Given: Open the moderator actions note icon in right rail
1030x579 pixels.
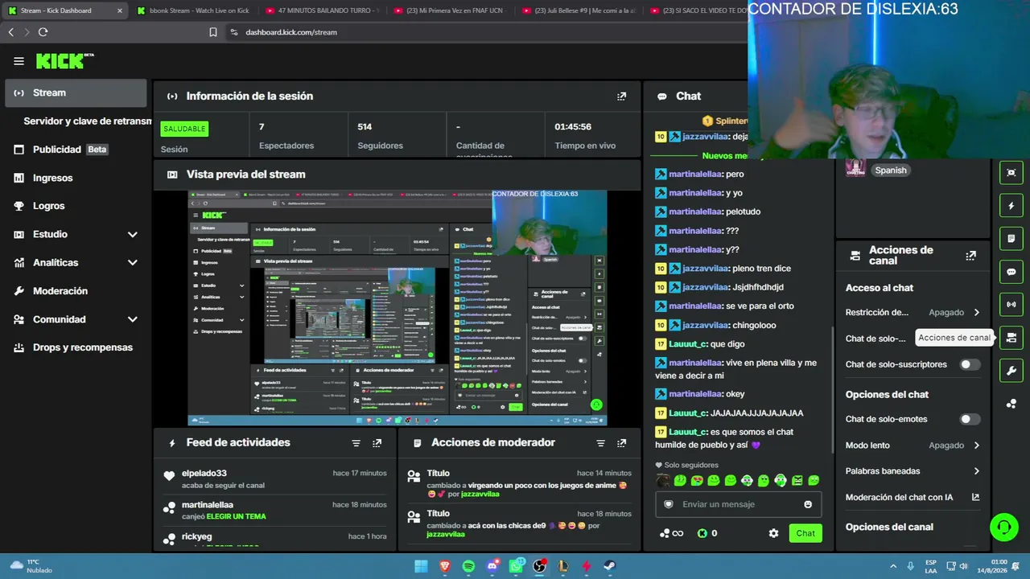Looking at the screenshot, I should pyautogui.click(x=1011, y=239).
